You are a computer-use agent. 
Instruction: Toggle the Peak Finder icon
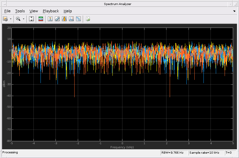pyautogui.click(x=64, y=19)
